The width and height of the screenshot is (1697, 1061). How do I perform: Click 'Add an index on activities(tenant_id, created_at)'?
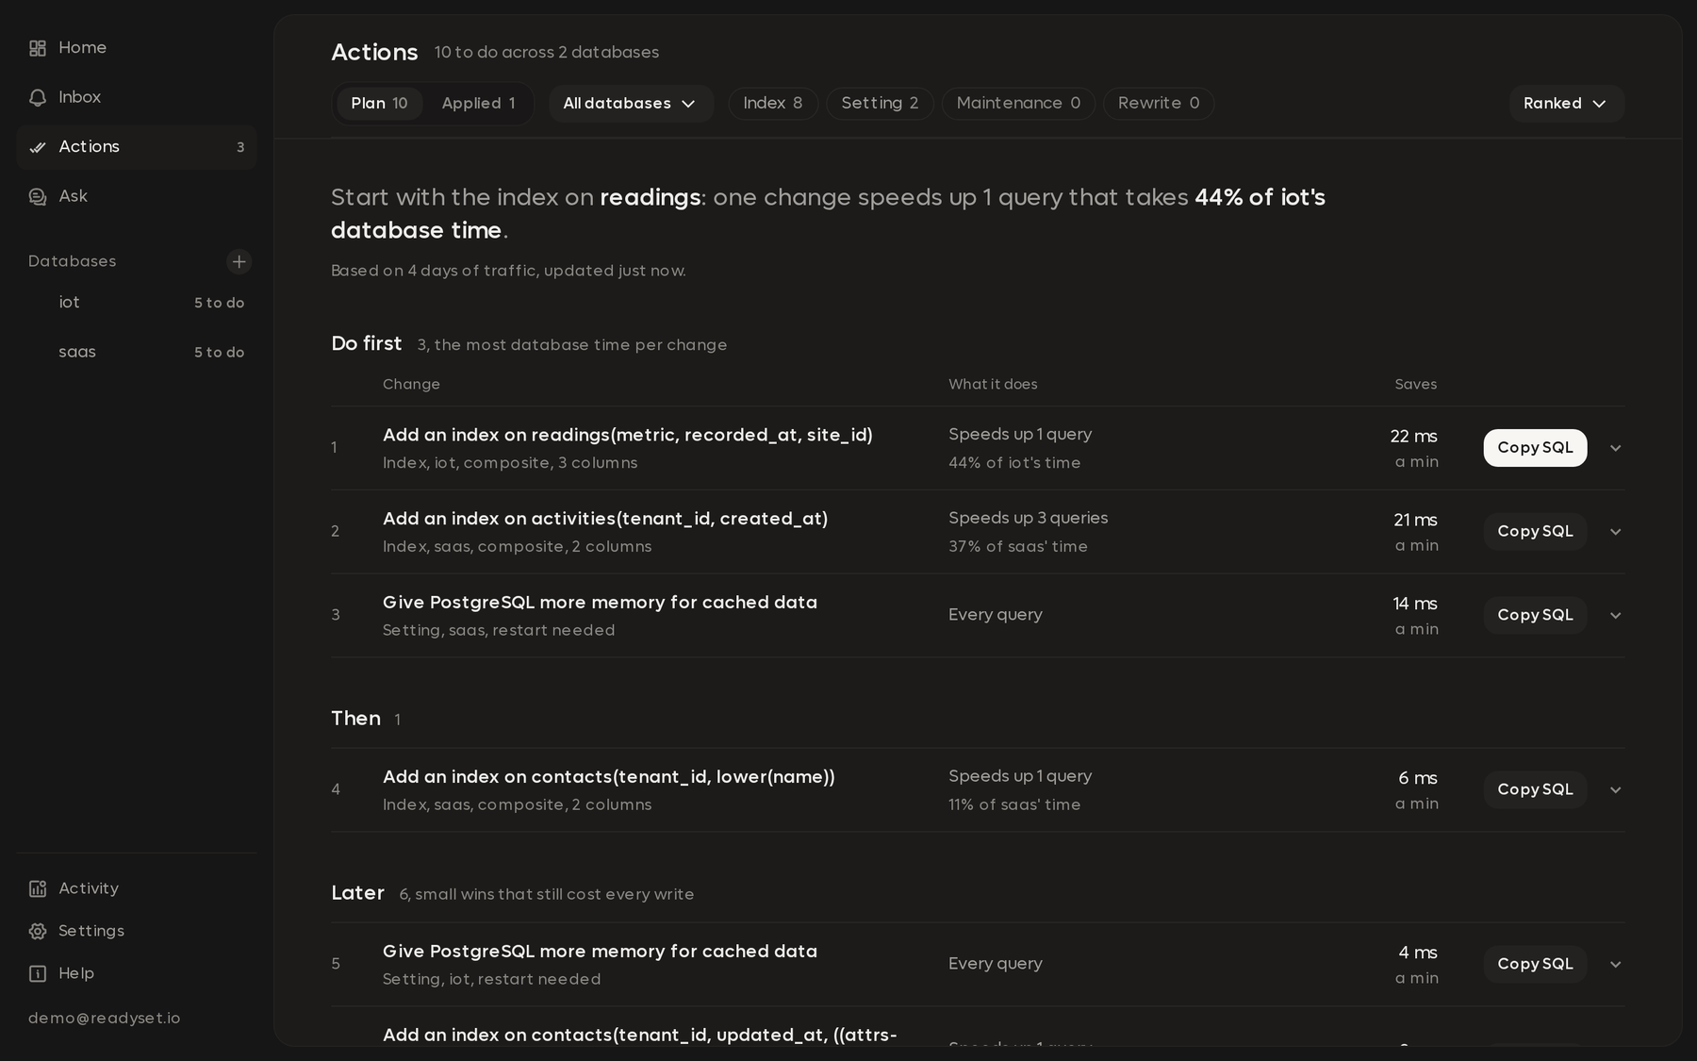pyautogui.click(x=605, y=519)
